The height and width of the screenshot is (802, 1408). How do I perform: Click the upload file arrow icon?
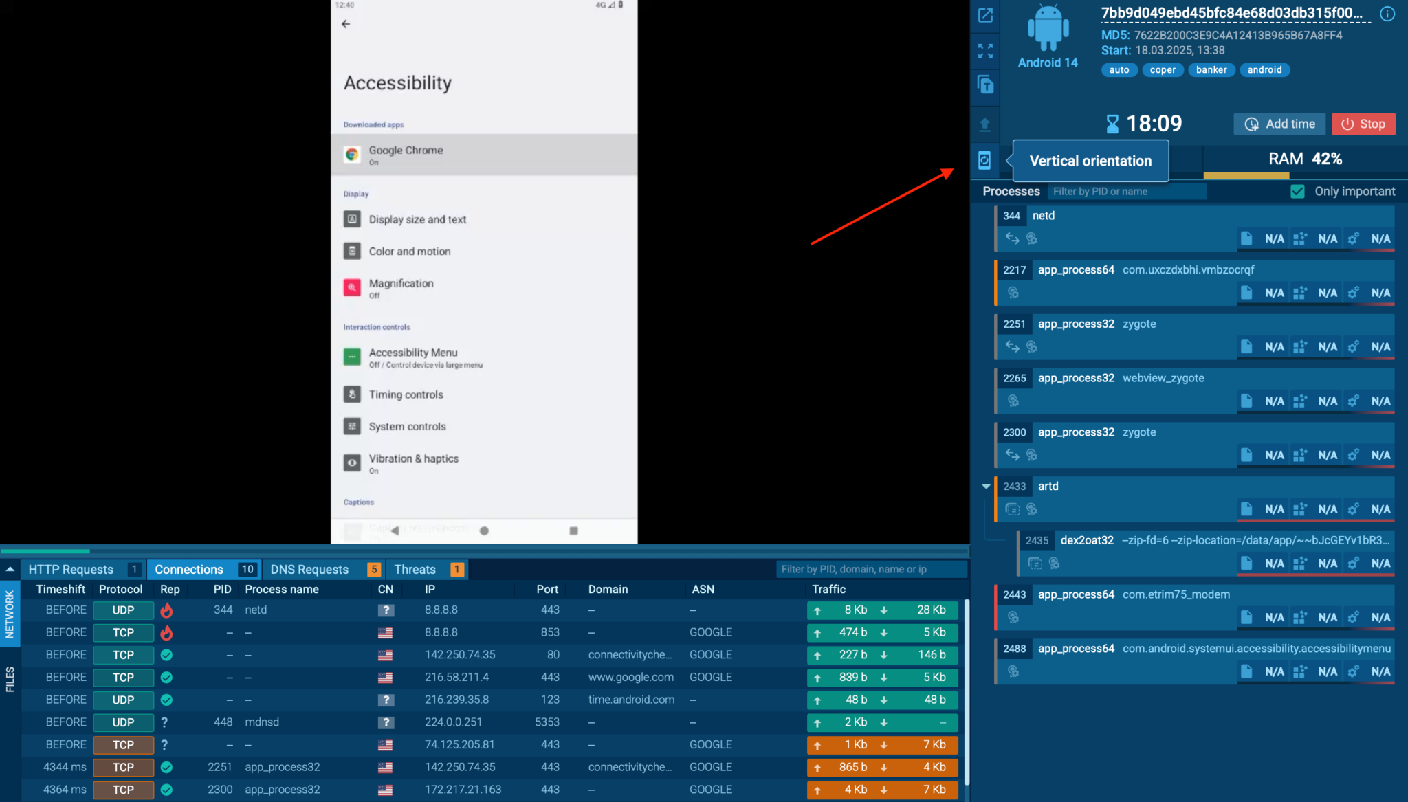coord(984,124)
